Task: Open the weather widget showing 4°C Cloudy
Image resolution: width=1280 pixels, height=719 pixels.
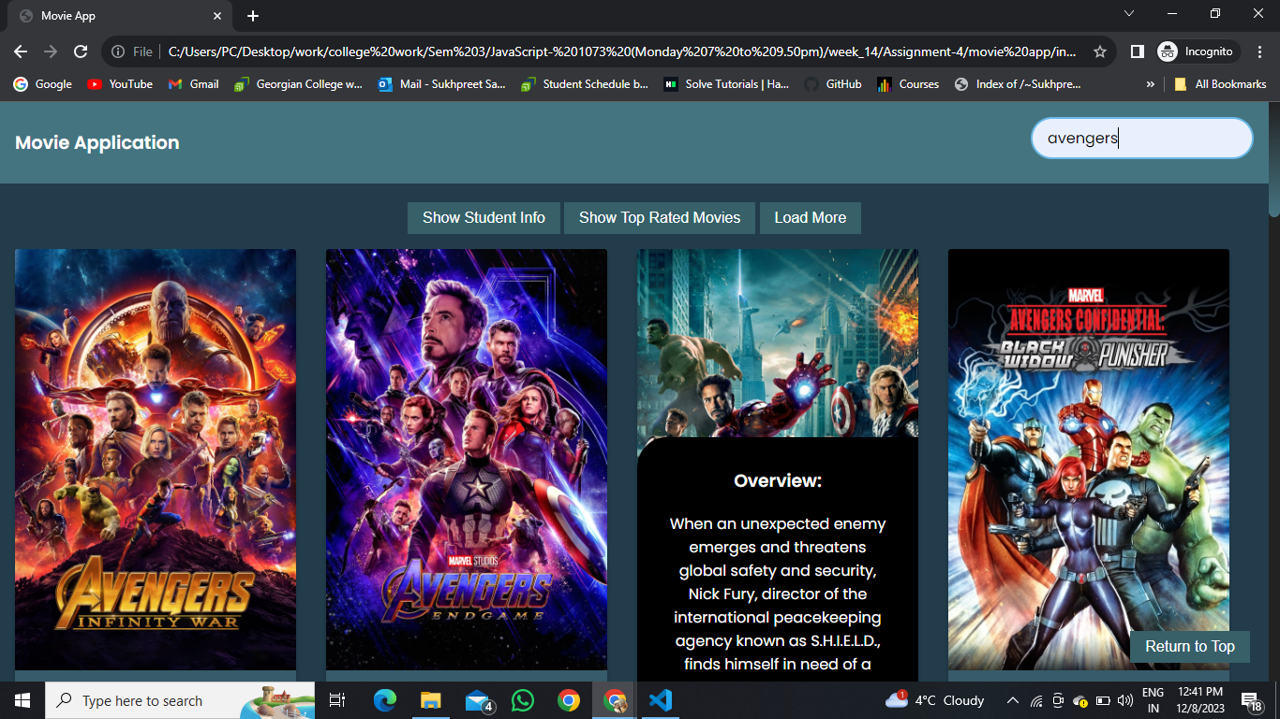Action: tap(934, 700)
